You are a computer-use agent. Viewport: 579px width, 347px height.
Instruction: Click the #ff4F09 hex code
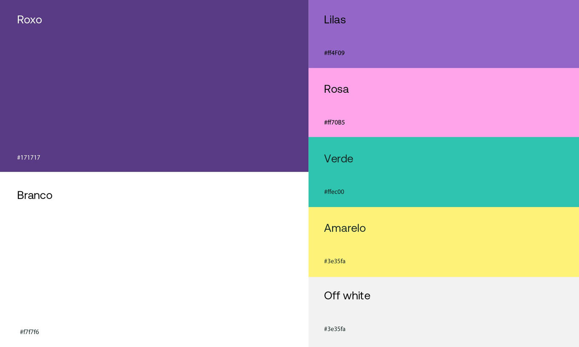334,53
